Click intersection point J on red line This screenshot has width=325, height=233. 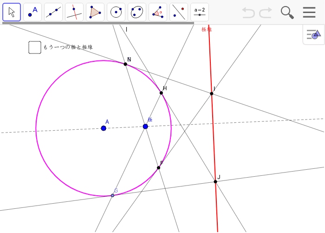tap(215, 182)
